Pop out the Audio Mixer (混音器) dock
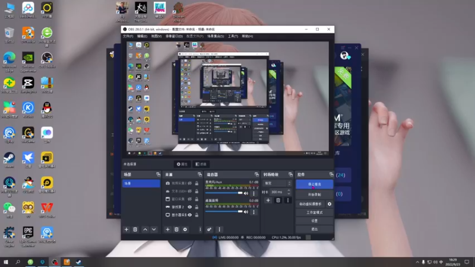 coord(256,174)
